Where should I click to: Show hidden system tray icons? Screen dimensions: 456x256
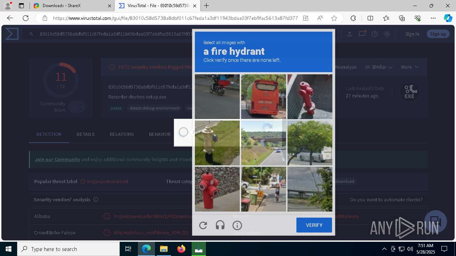[x=384, y=249]
